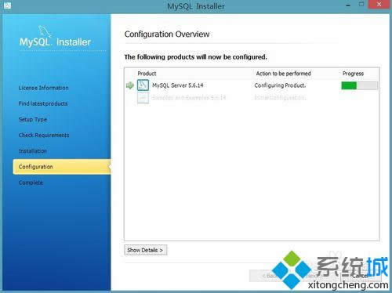Select the Setup Type step
Image resolution: width=392 pixels, height=293 pixels.
pyautogui.click(x=33, y=119)
